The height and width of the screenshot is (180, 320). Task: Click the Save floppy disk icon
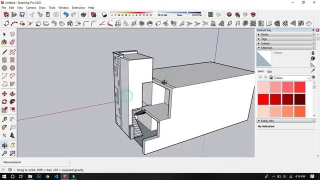pyautogui.click(x=22, y=14)
